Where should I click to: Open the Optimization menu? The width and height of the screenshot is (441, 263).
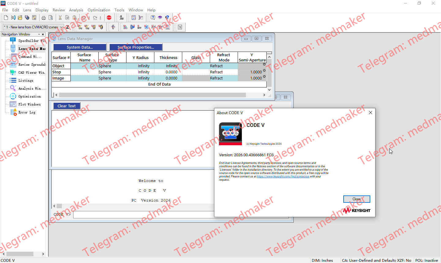pos(99,10)
